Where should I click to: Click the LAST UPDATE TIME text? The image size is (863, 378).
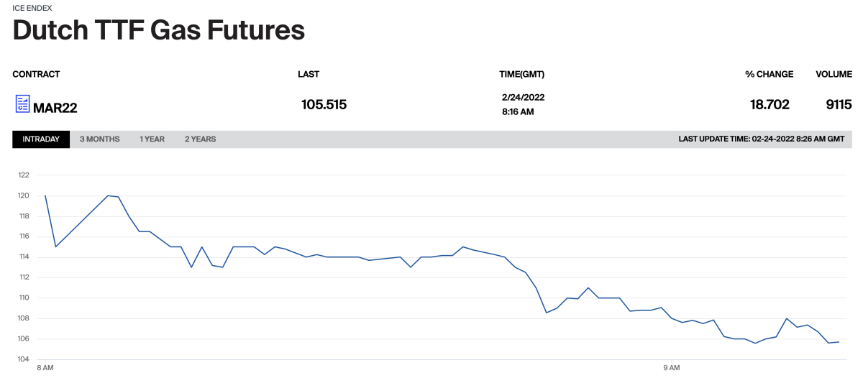pos(761,139)
